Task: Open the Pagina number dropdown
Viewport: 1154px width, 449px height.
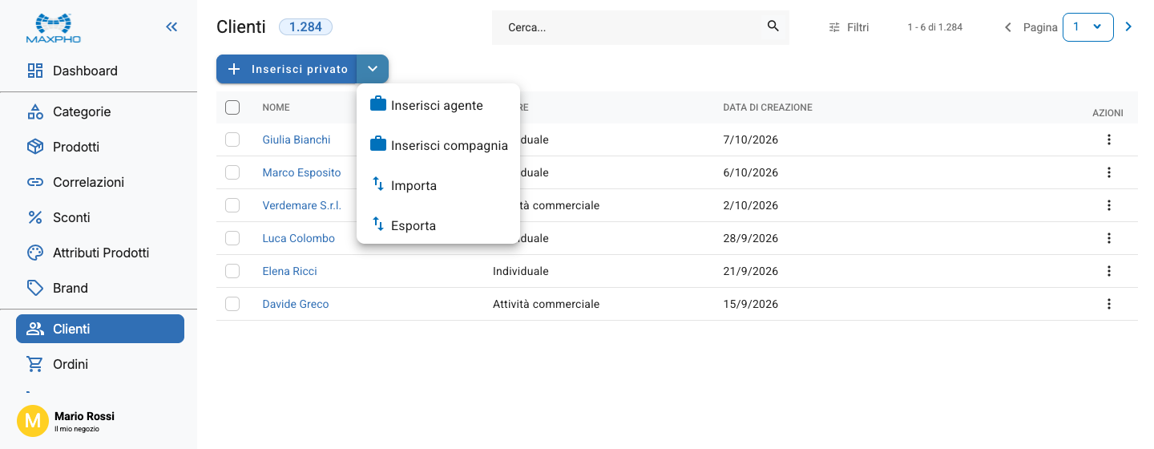Action: (1087, 26)
